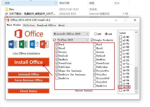Switch to the Main Window tab
The height and width of the screenshot is (107, 150).
14,25
